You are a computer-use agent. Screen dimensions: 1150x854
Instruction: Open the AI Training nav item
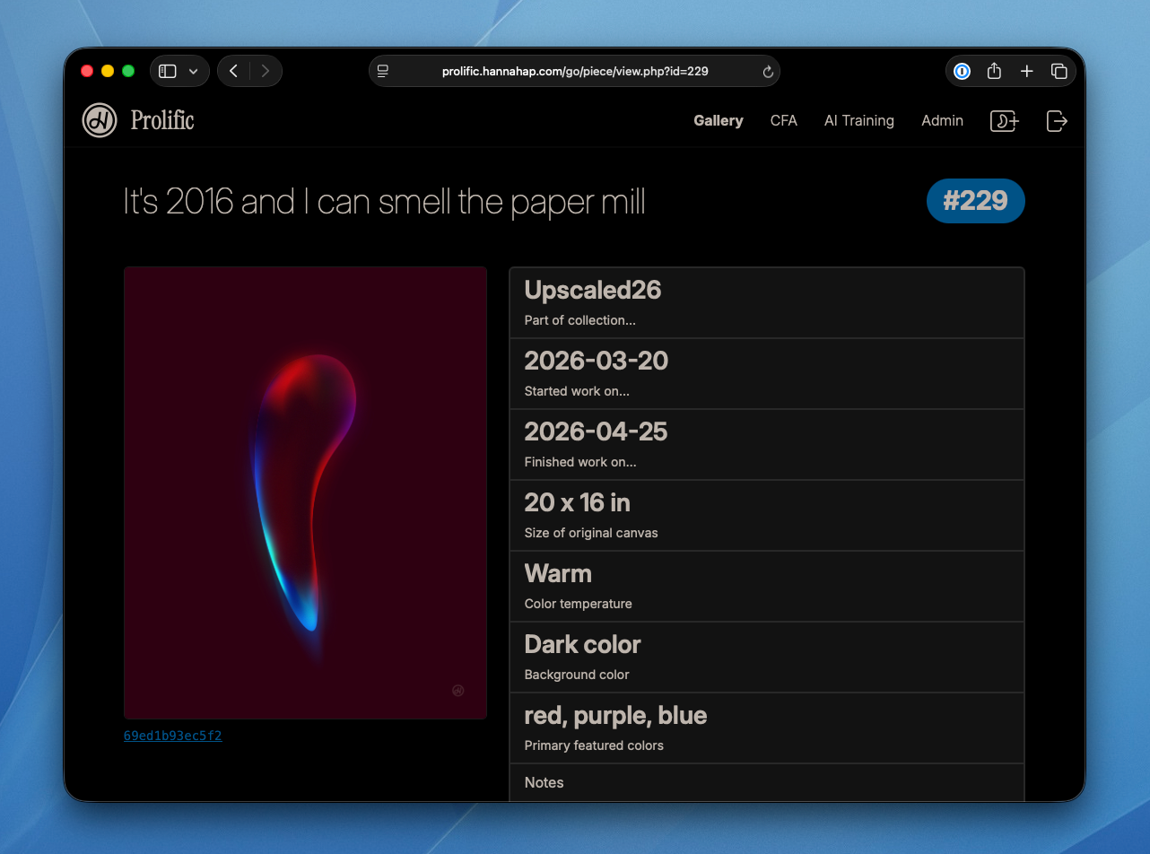point(859,120)
